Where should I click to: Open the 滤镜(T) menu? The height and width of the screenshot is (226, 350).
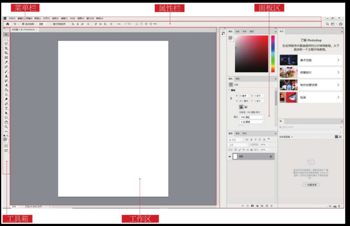pyautogui.click(x=64, y=18)
